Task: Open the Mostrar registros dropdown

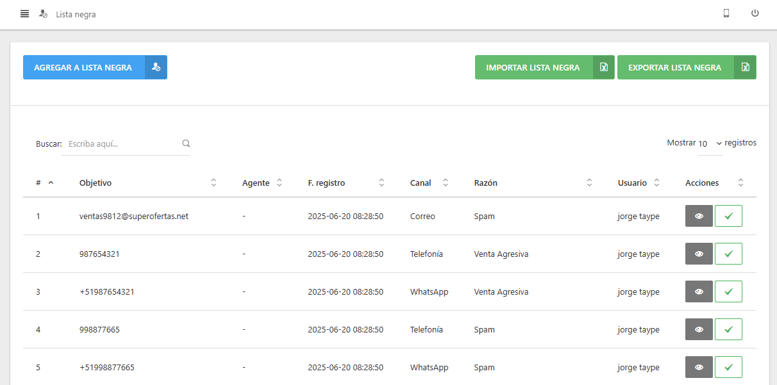Action: coord(710,143)
